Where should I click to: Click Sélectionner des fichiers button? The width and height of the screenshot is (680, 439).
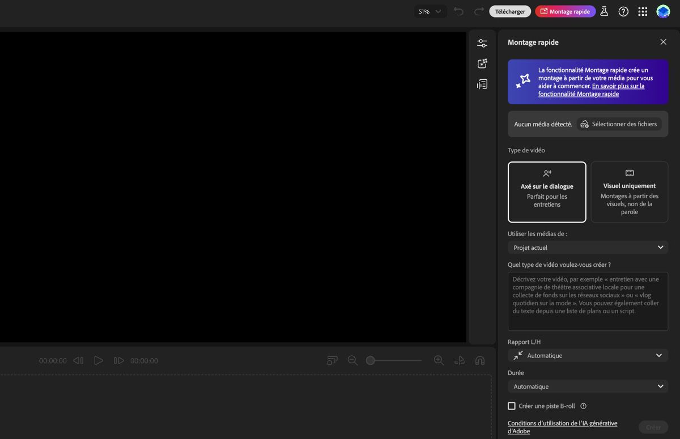pyautogui.click(x=619, y=124)
